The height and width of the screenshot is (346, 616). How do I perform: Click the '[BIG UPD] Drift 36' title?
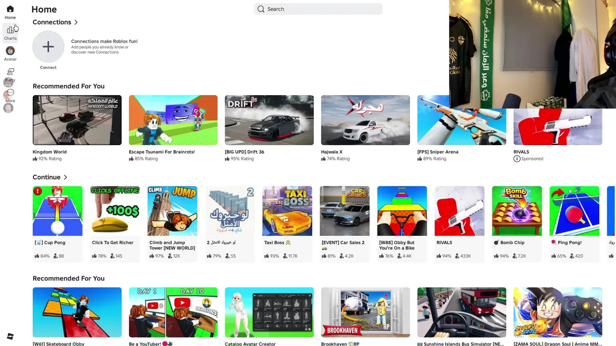pos(244,152)
